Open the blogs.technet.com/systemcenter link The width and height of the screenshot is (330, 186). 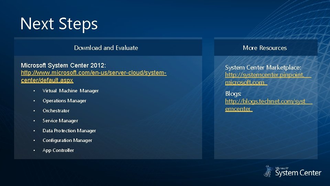[x=269, y=105]
